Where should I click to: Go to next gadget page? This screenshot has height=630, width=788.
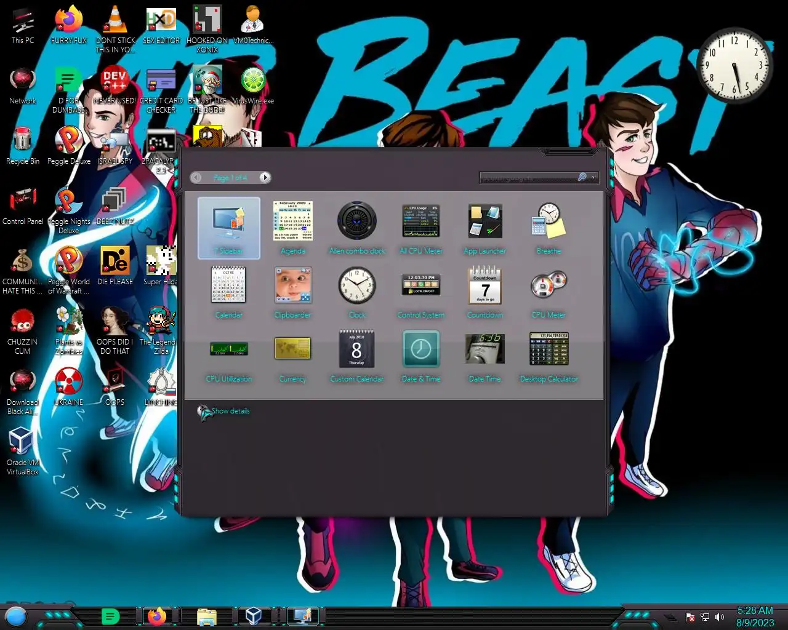pos(265,177)
